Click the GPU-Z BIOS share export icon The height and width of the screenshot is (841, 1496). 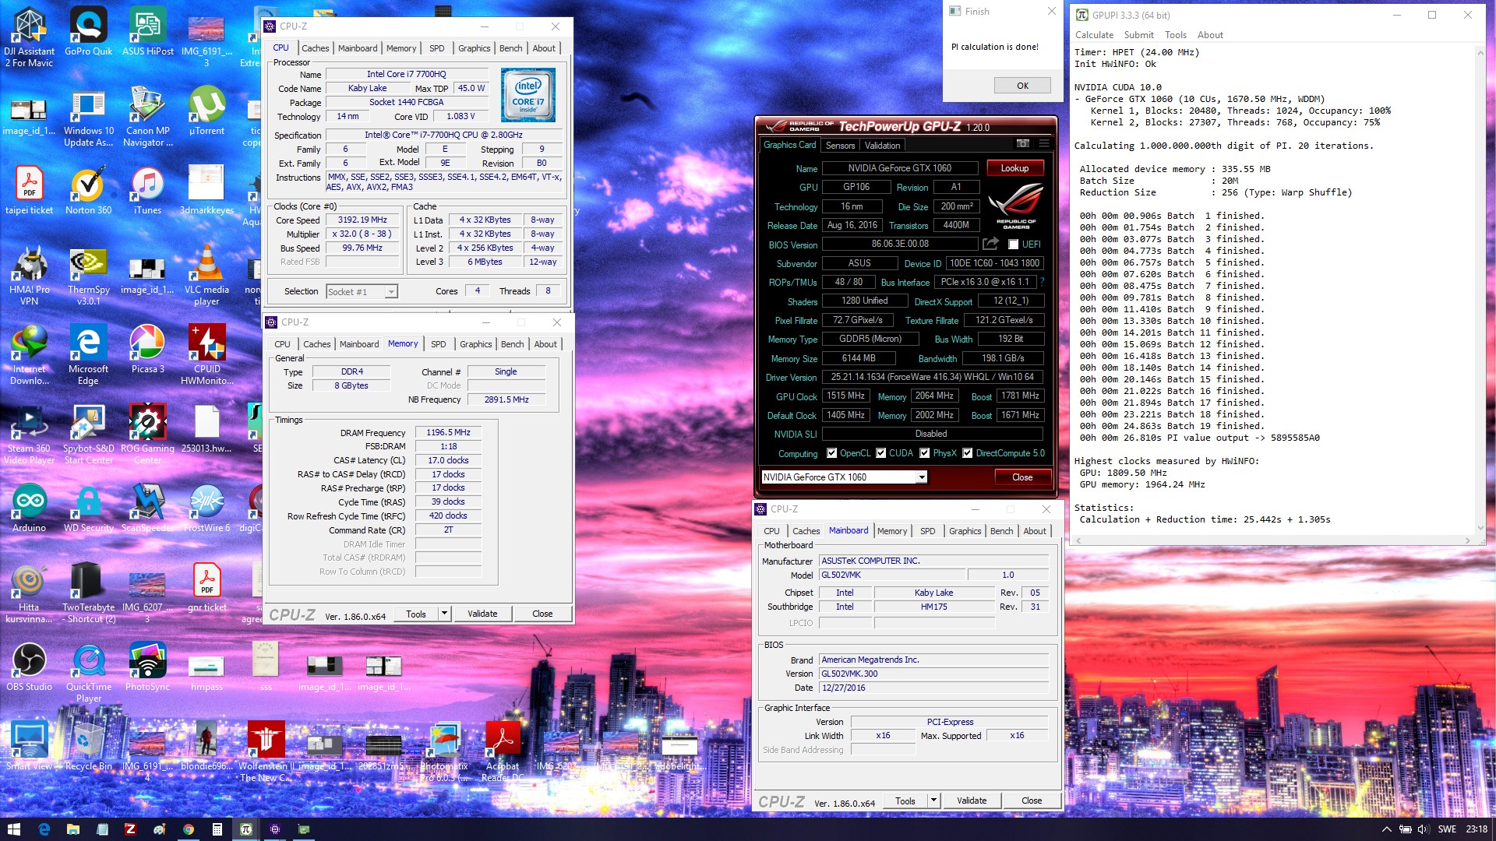(x=990, y=244)
